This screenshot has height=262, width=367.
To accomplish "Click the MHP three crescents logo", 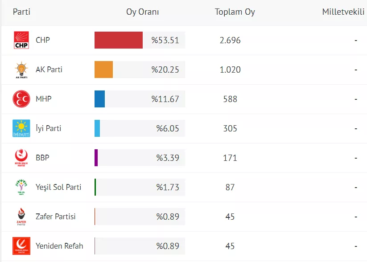I will pos(21,99).
